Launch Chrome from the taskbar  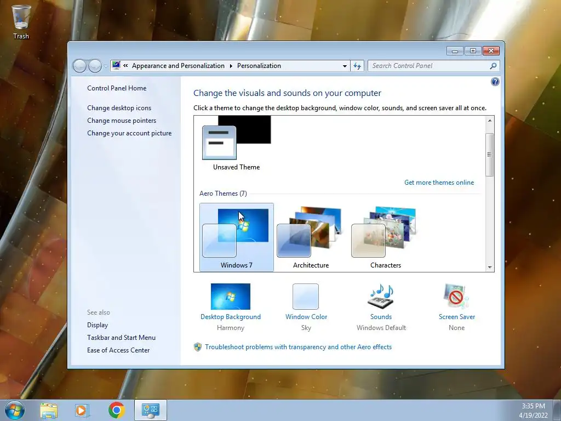(x=116, y=410)
